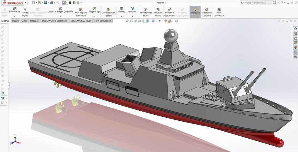
Task: Click the Bileşeni Taşı (move component) icon
Action: coord(94,9)
